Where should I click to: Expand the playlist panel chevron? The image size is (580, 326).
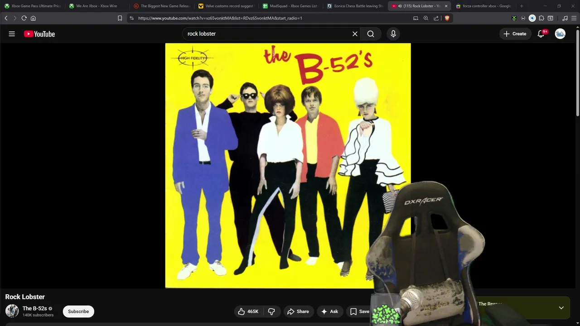pyautogui.click(x=561, y=308)
